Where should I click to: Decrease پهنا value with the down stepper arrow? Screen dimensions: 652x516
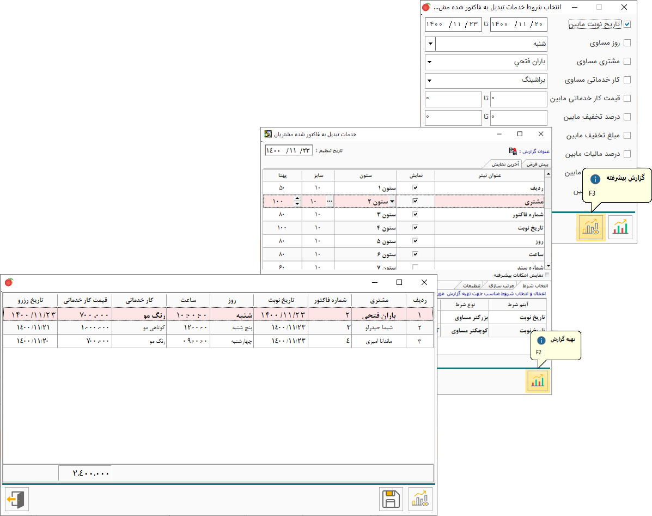coord(297,204)
